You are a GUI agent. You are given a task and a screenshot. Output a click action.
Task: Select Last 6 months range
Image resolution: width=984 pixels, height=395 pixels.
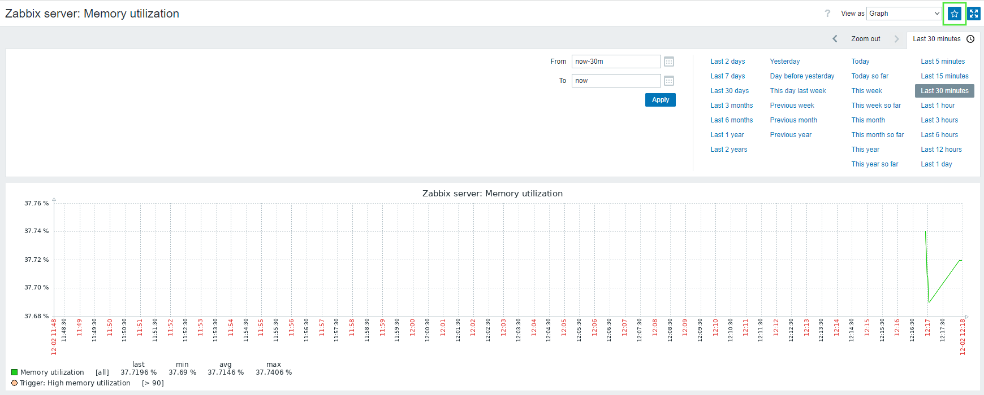tap(732, 120)
